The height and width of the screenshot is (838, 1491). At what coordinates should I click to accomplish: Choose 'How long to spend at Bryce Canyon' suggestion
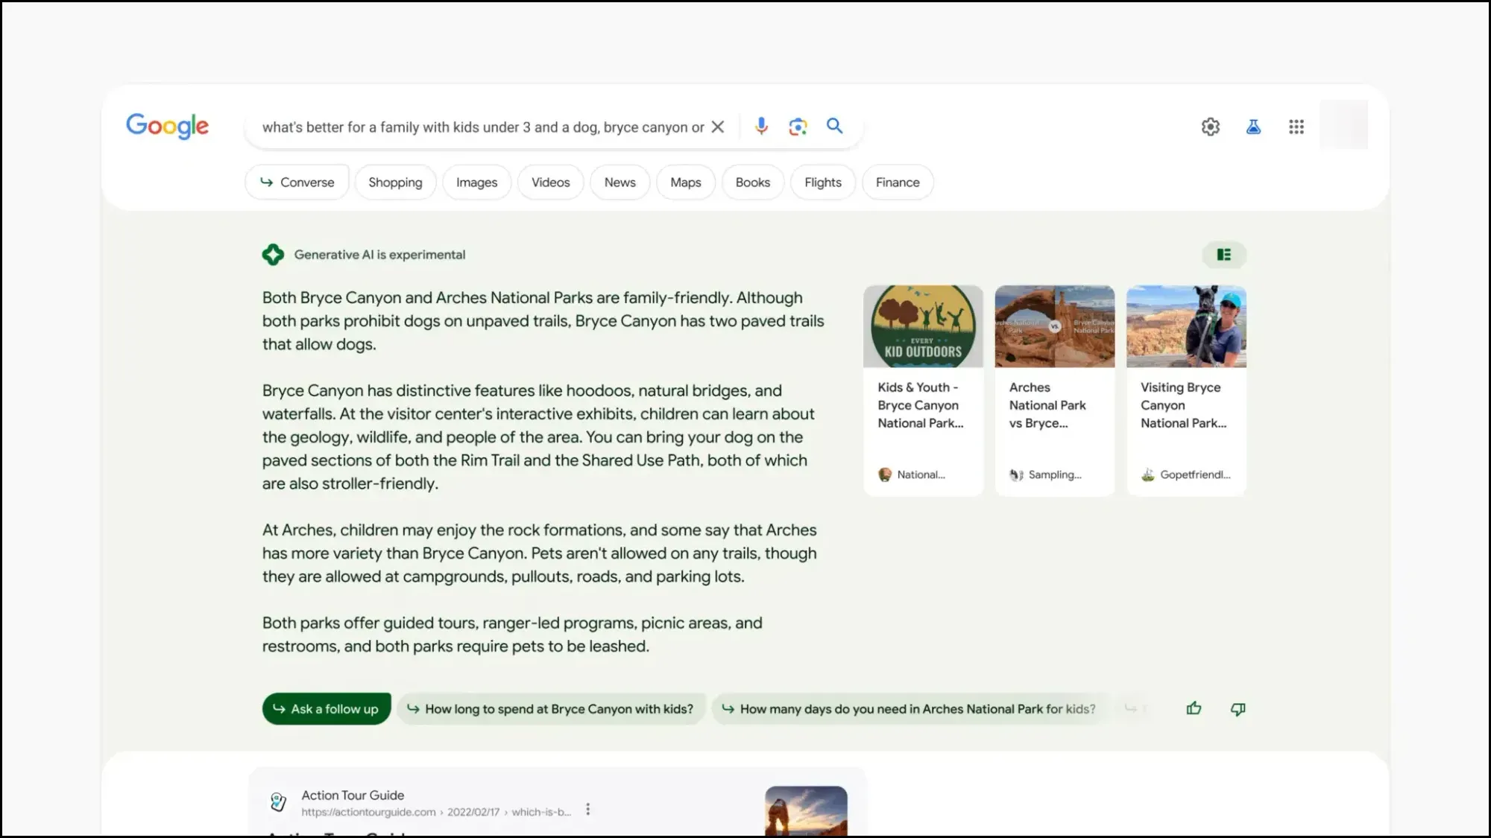tap(551, 709)
